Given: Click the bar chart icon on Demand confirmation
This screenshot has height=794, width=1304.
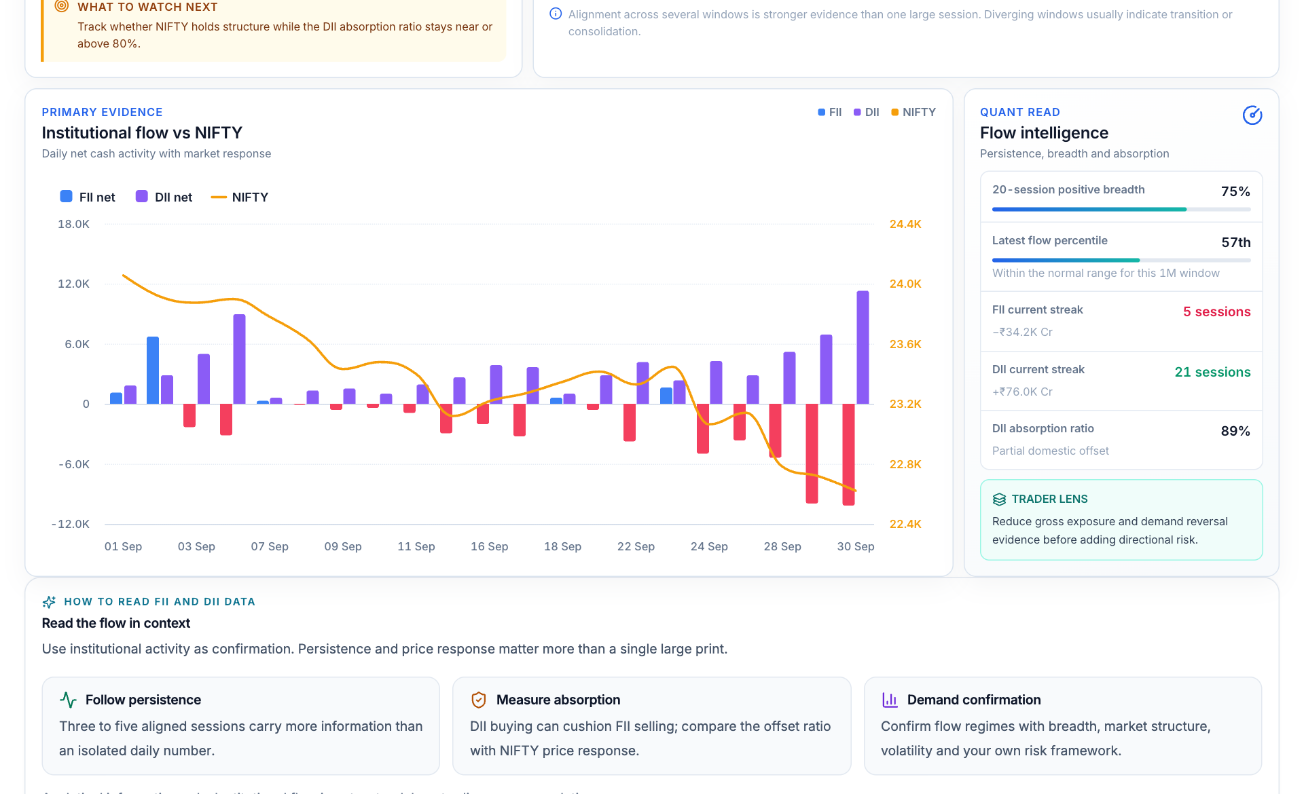Looking at the screenshot, I should coord(890,700).
